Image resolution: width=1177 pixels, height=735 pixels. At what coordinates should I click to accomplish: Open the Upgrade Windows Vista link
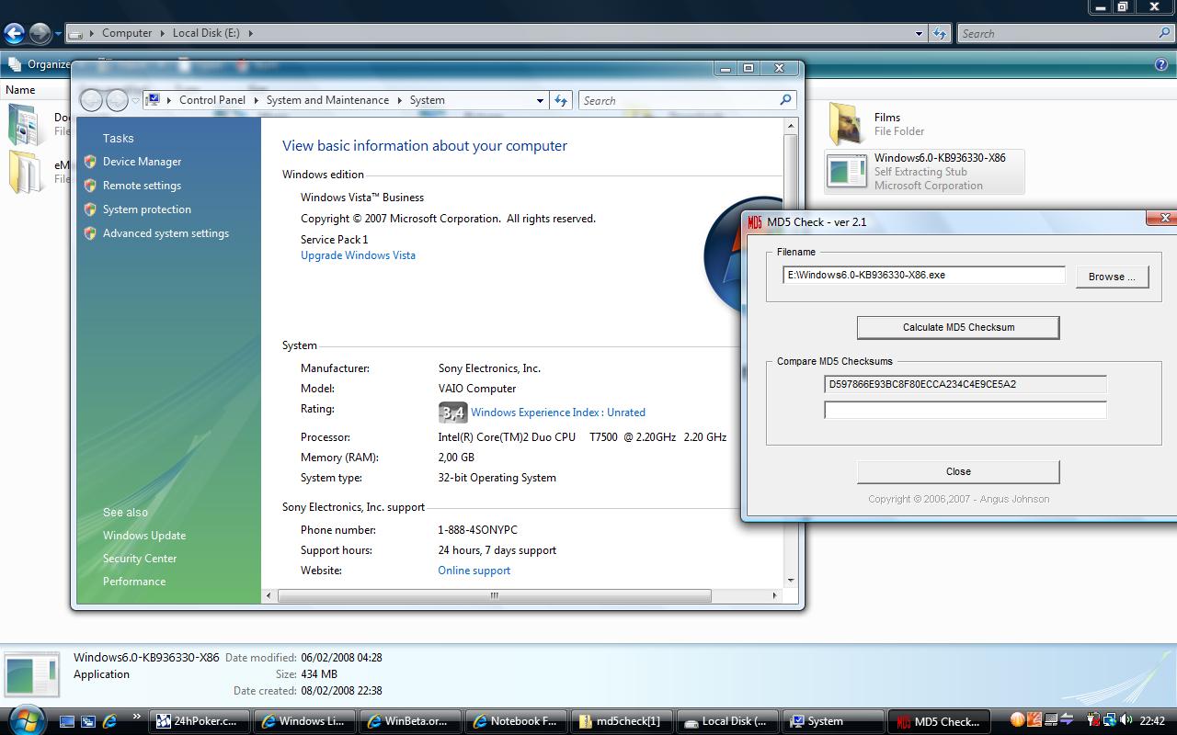358,255
